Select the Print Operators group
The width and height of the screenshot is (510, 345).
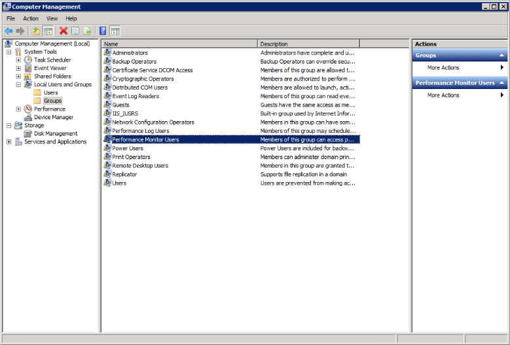pyautogui.click(x=132, y=156)
